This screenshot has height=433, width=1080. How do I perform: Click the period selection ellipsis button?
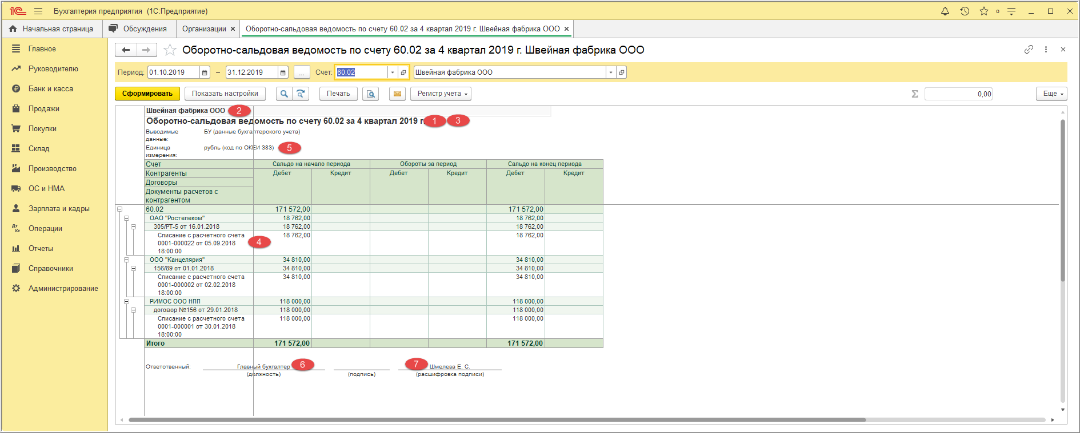coord(302,72)
